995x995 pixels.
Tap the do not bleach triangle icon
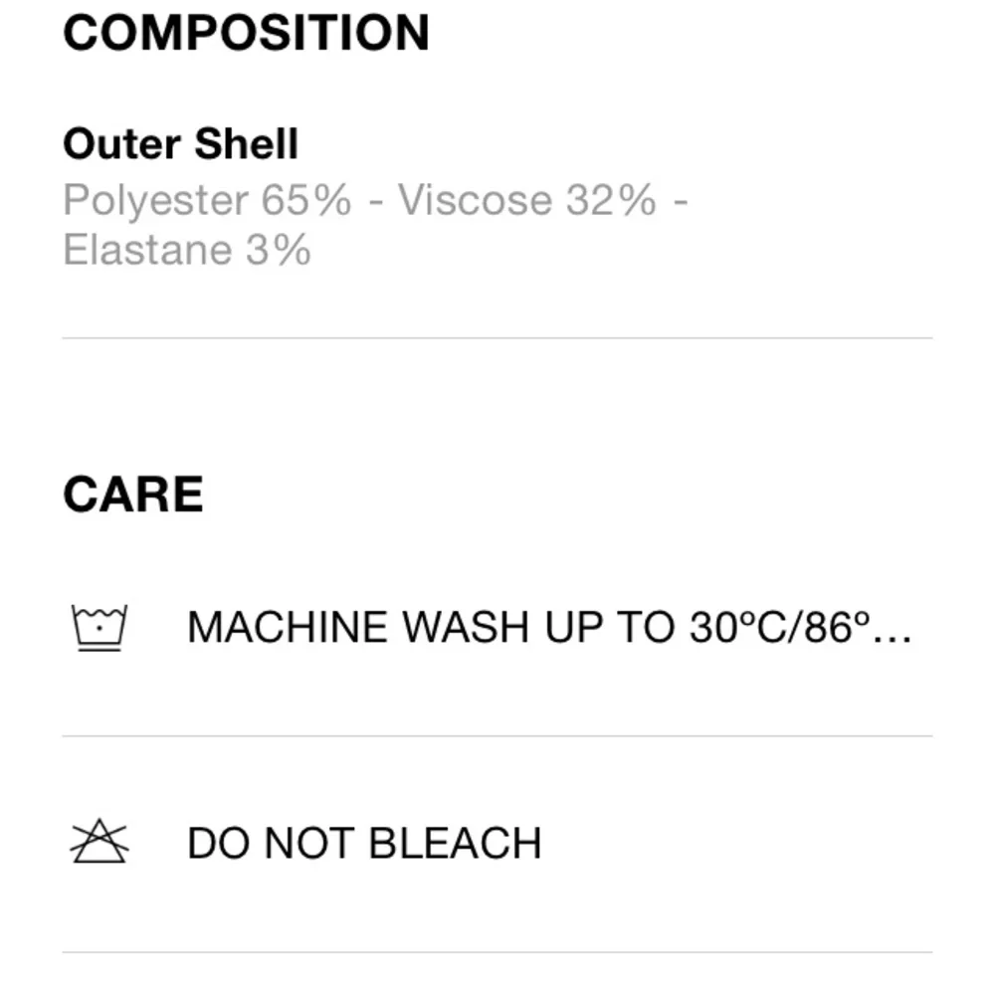pyautogui.click(x=99, y=843)
